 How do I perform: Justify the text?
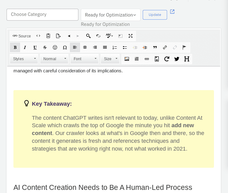coord(105,47)
